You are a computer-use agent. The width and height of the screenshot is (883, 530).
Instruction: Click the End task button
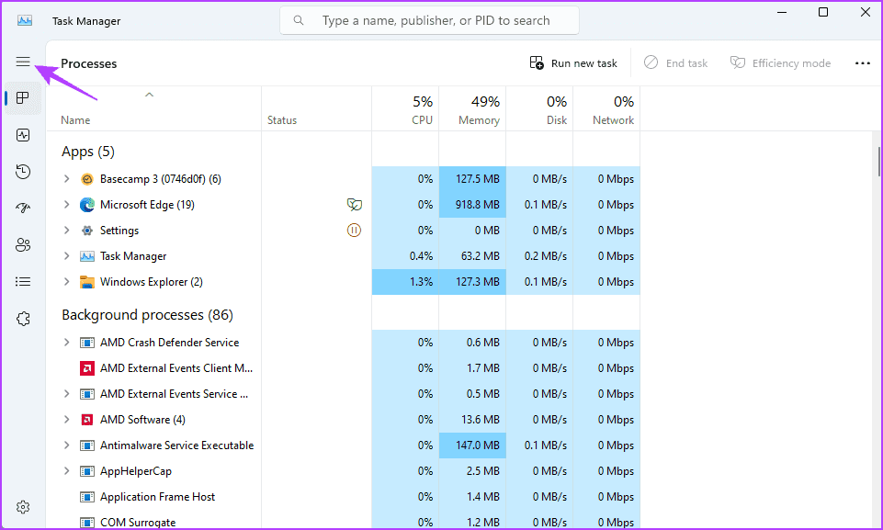675,63
